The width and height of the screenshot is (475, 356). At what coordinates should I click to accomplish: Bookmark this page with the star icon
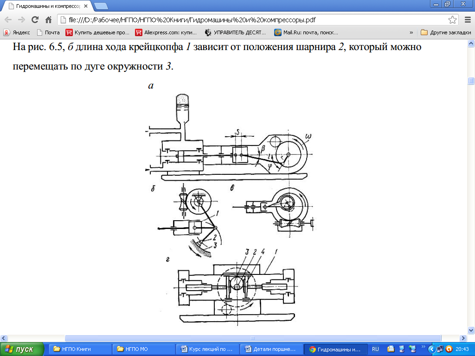(x=452, y=20)
